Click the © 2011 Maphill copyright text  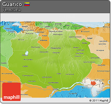[x=99, y=101]
